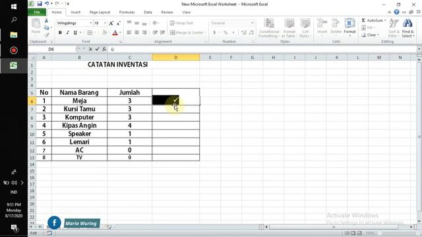Viewport: 422px width, 237px height.
Task: Switch to the Data tab
Action: pos(148,12)
